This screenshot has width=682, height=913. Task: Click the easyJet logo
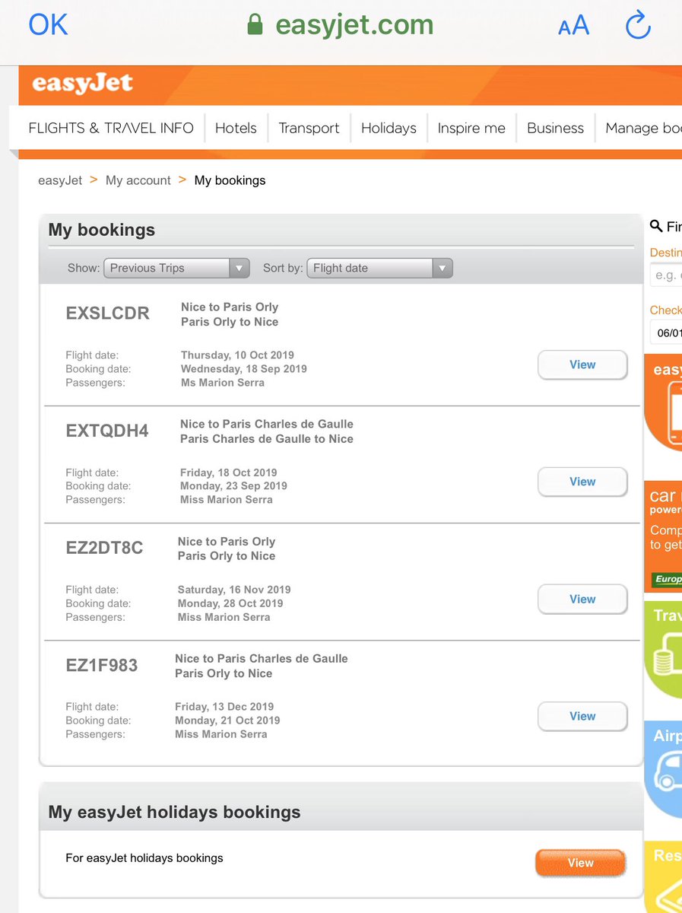(x=82, y=83)
